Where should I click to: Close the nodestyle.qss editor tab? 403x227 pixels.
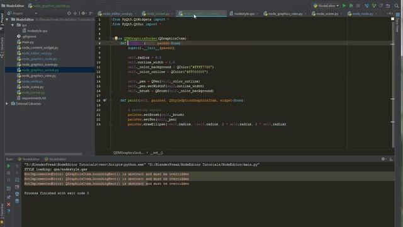click(x=258, y=14)
